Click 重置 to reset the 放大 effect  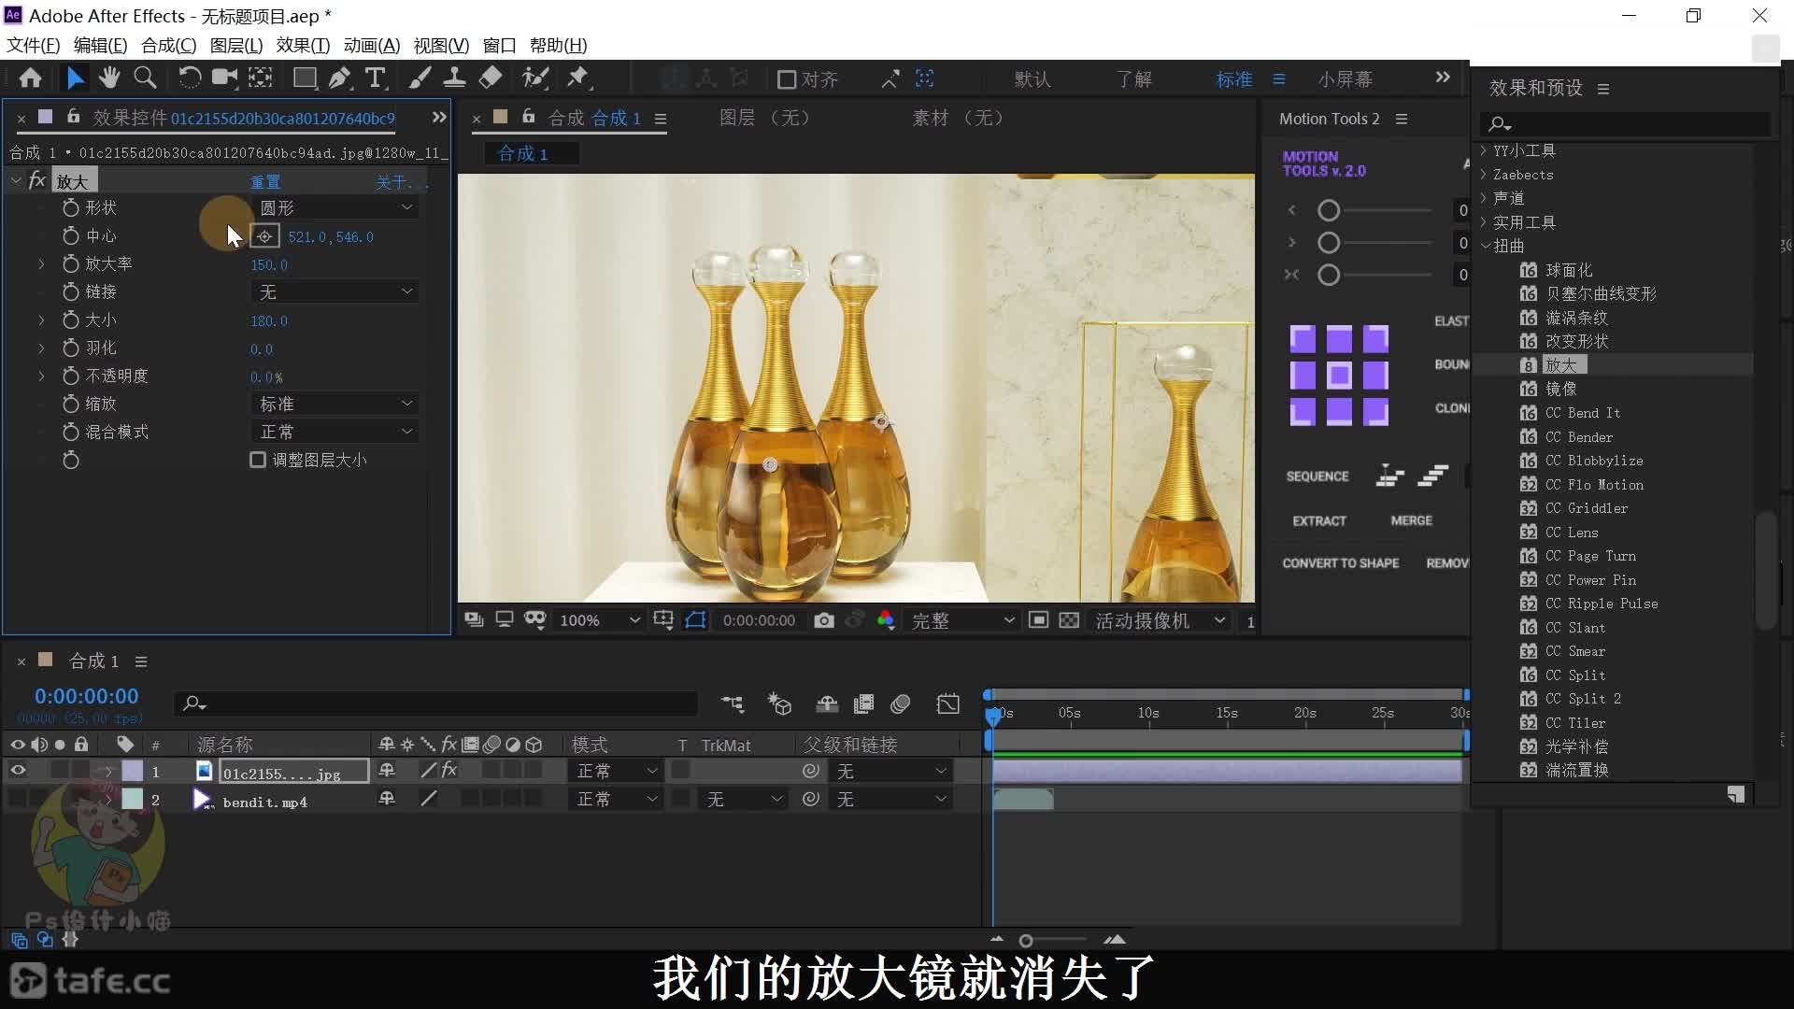point(265,181)
